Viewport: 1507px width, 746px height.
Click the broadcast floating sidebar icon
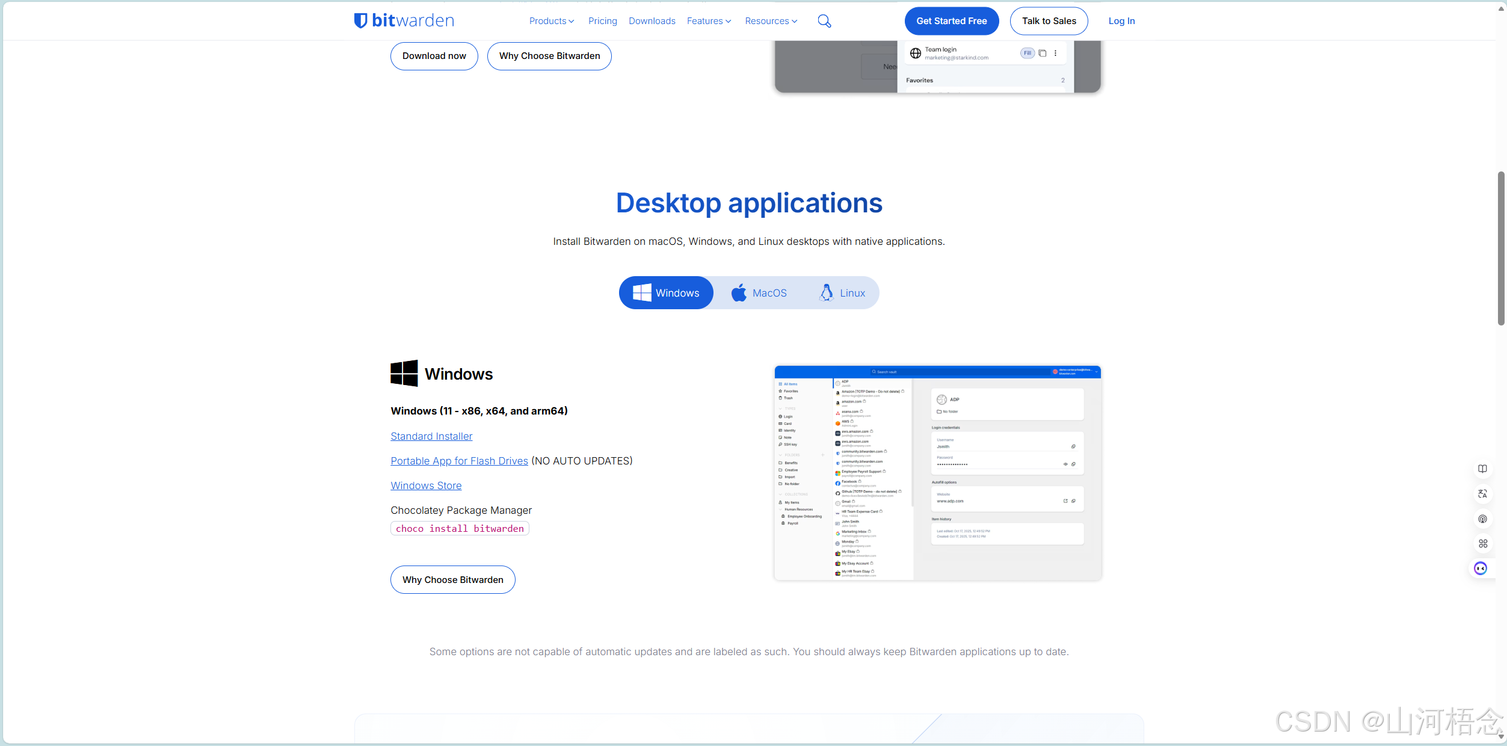[1482, 519]
